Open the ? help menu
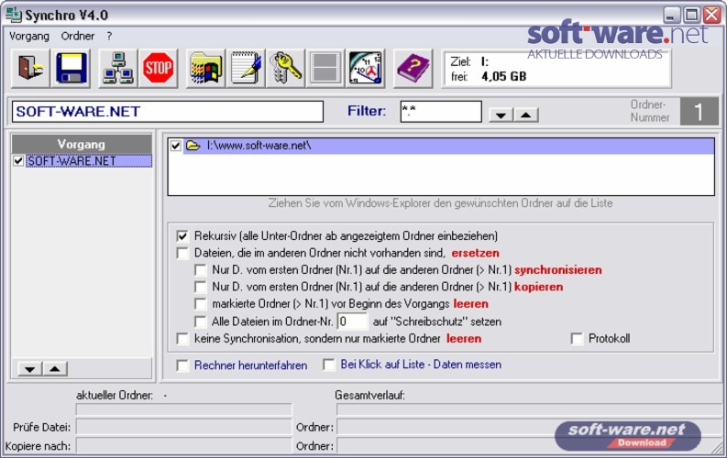727x458 pixels. pyautogui.click(x=109, y=36)
